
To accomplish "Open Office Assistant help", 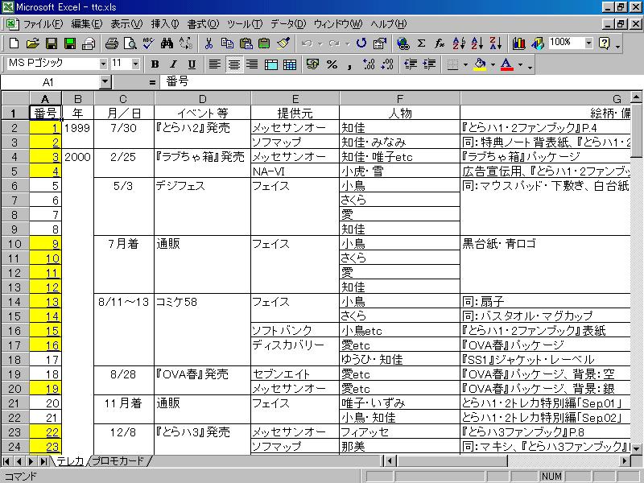I will tap(605, 43).
